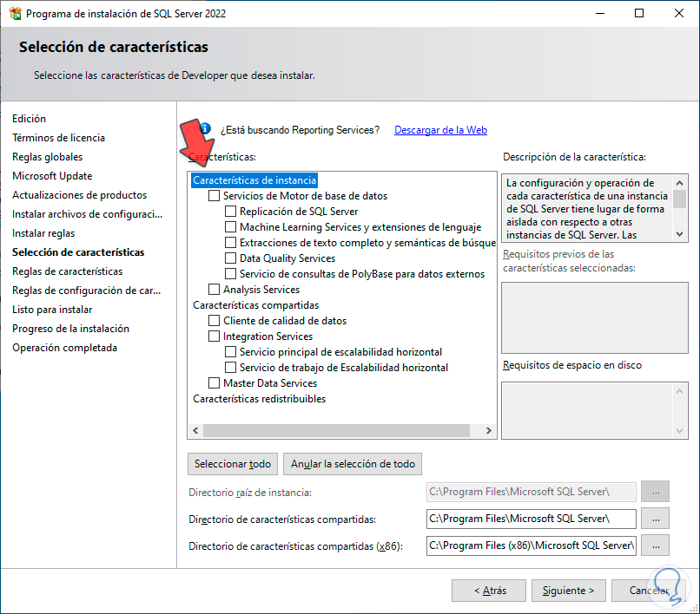Click the SQL Server installer title bar icon
Viewport: 700px width, 614px height.
15,13
